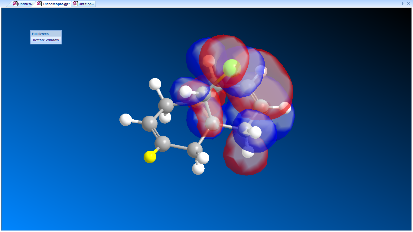Viewport: 413px width, 232px height.
Task: Select the leftmost white hydrogen atom
Action: pos(126,120)
